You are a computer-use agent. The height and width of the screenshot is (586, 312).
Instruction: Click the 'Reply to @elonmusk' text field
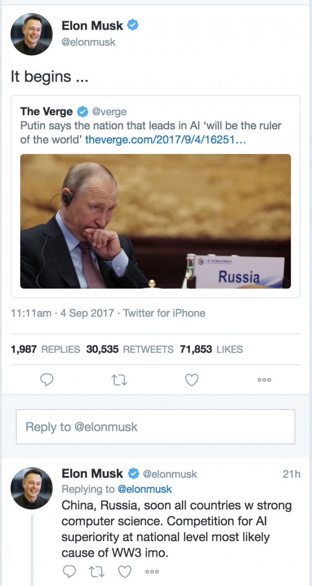coord(156,427)
